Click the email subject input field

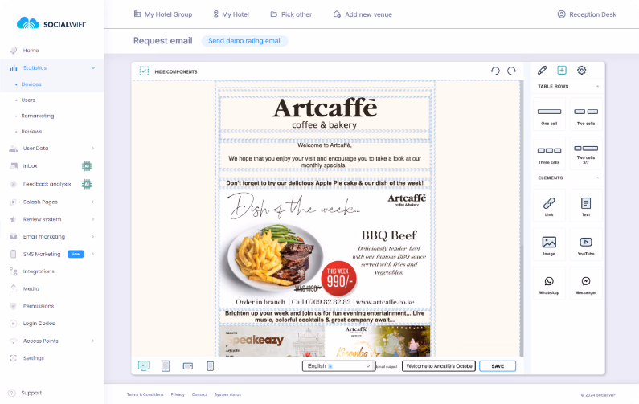(x=439, y=366)
